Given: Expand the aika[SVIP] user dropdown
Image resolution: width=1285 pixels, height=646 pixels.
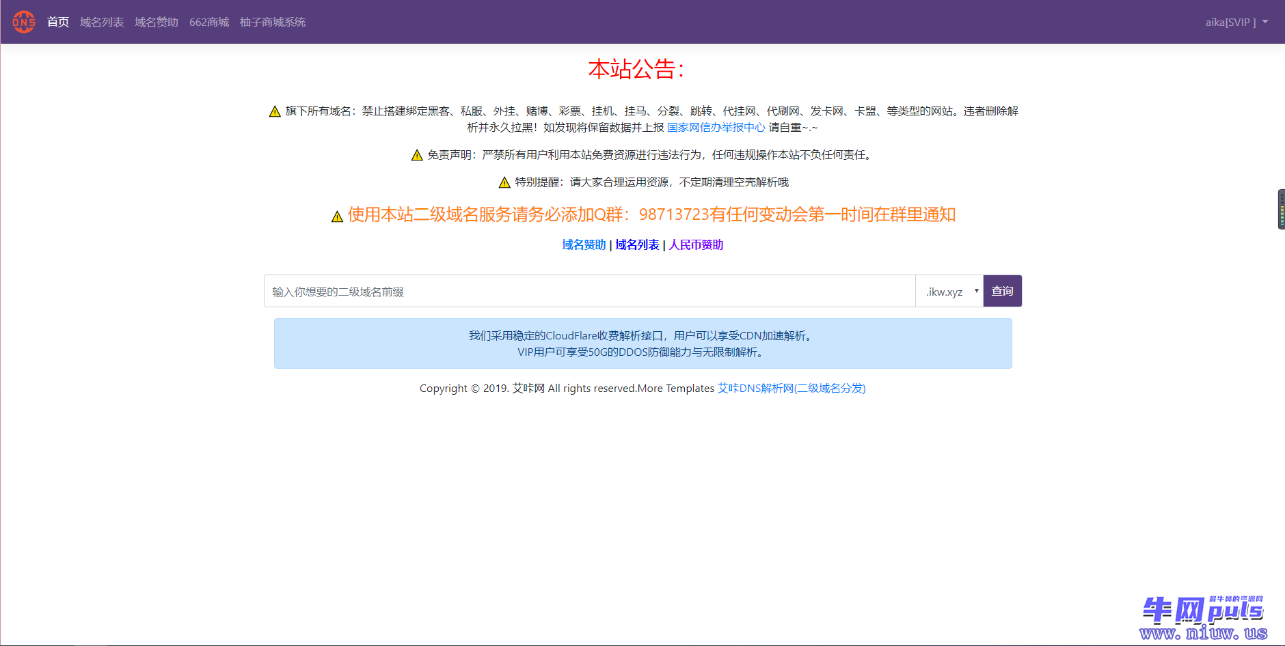Looking at the screenshot, I should coord(1236,23).
